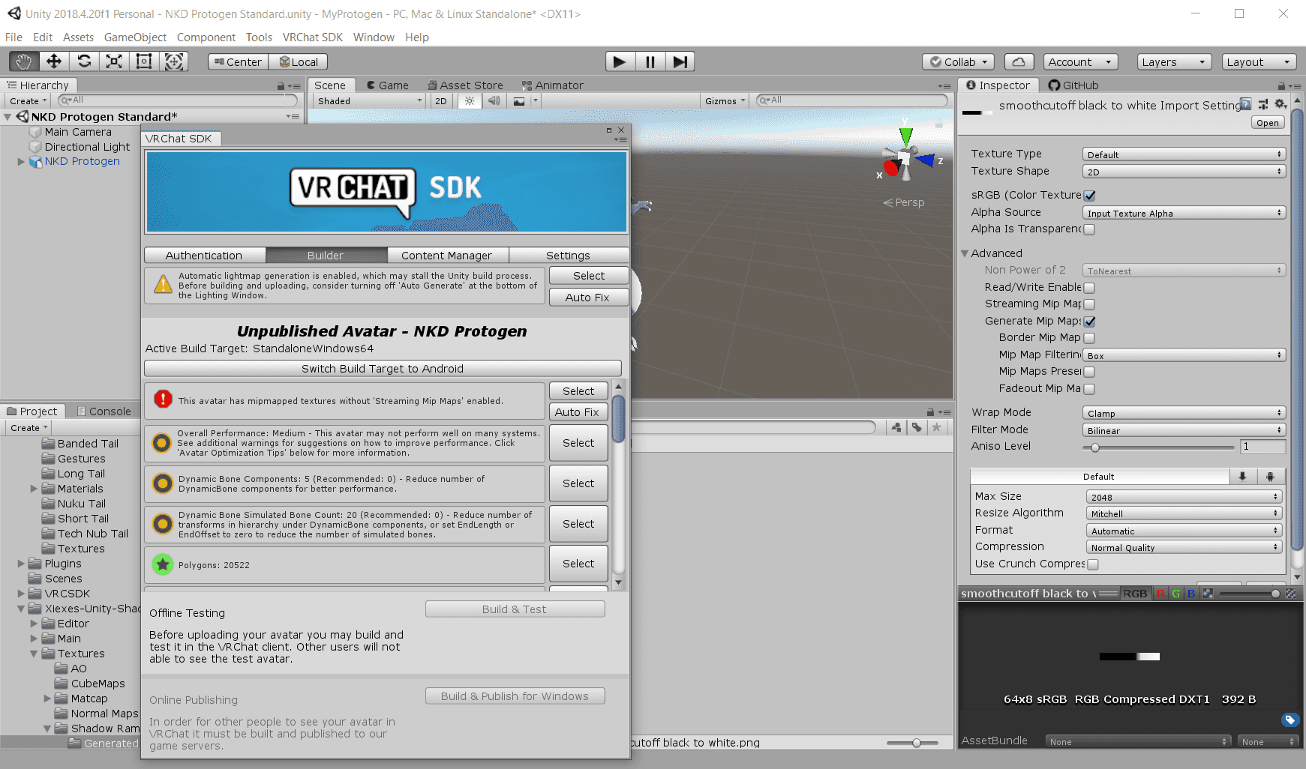
Task: Toggle scene lighting sun icon
Action: click(470, 101)
